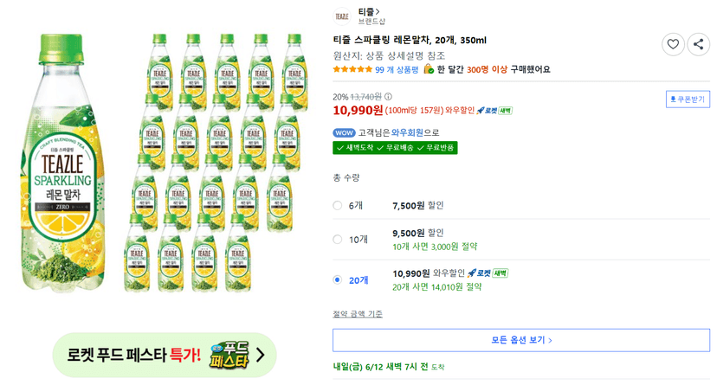This screenshot has width=717, height=385.
Task: Open the 로켓 푸드 페스타 banner arrow
Action: pos(260,355)
